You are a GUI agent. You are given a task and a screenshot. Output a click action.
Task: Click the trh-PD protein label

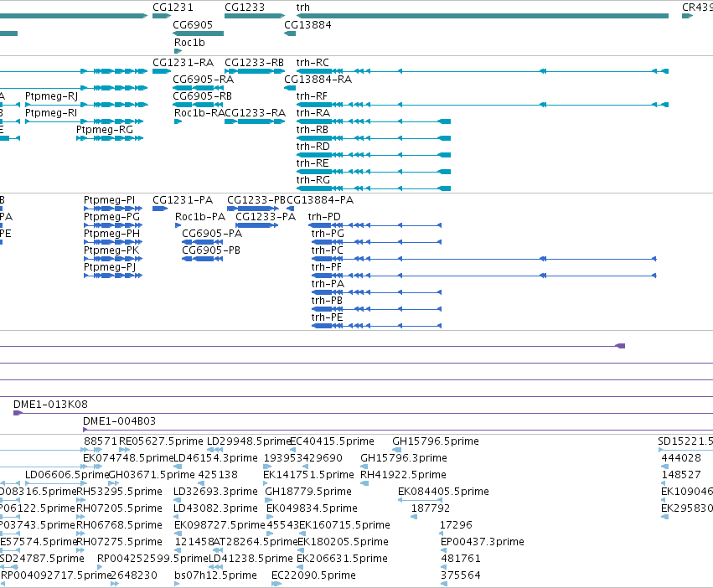coord(324,217)
